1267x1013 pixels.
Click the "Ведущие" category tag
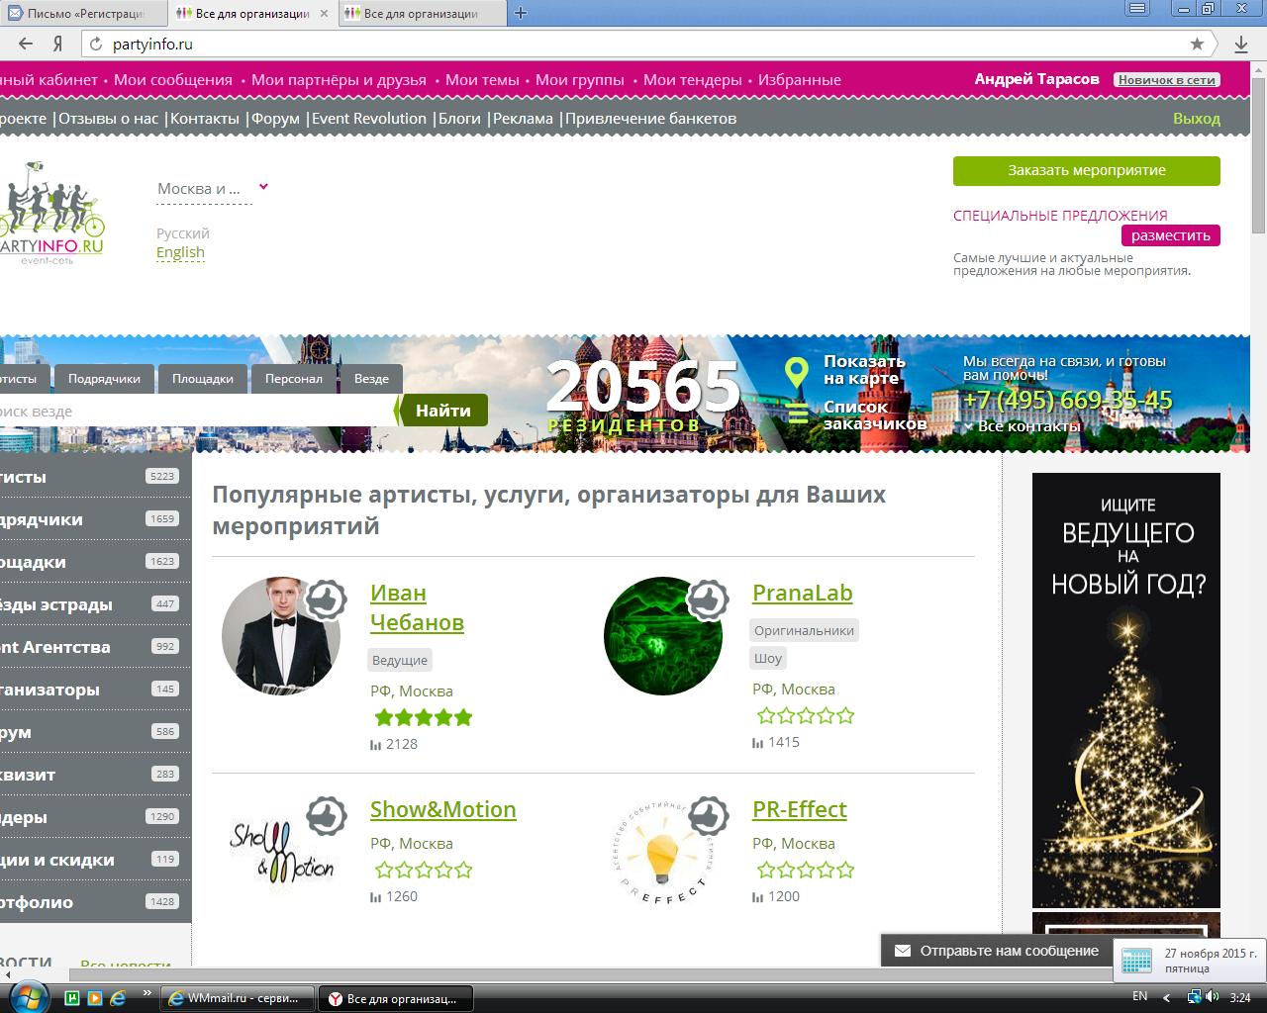(x=400, y=660)
